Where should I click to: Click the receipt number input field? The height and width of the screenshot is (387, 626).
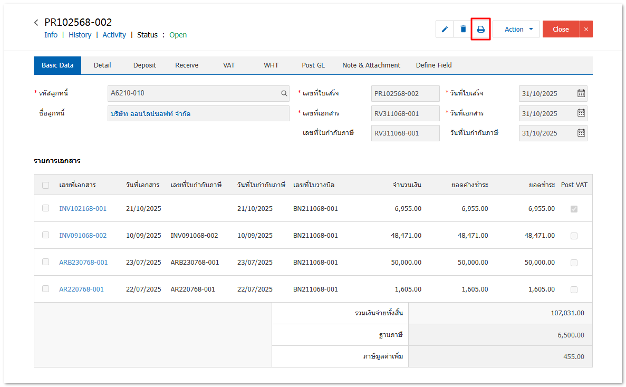pyautogui.click(x=405, y=93)
